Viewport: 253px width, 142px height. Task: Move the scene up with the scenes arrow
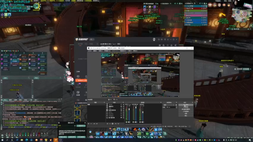[94, 124]
